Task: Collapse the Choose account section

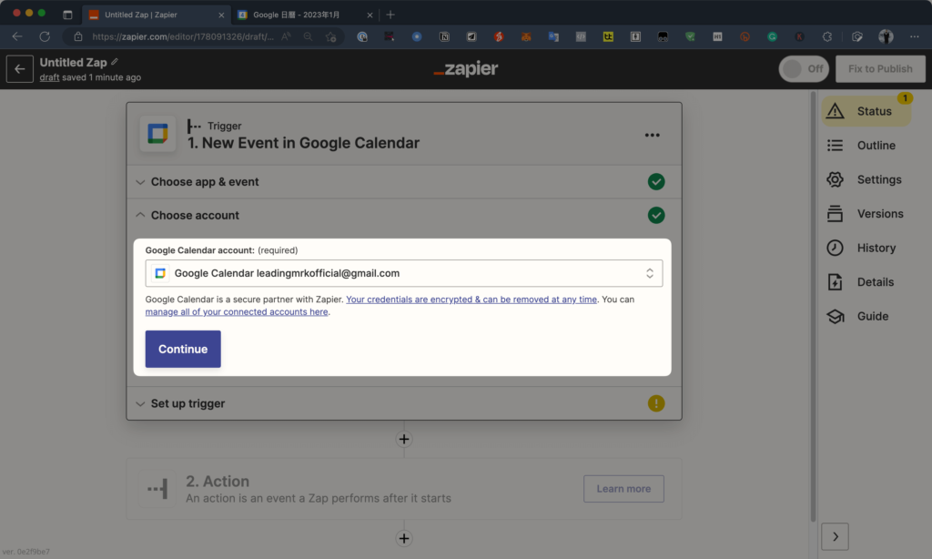Action: pyautogui.click(x=404, y=215)
